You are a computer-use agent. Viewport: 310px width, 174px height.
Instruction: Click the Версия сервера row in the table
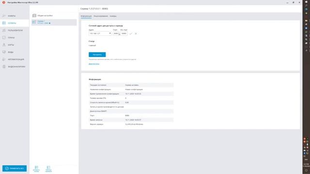click(131, 124)
